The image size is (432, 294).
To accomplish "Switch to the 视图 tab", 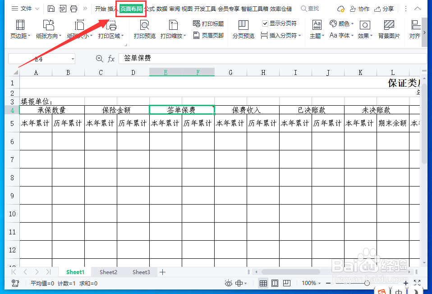I will click(x=187, y=9).
